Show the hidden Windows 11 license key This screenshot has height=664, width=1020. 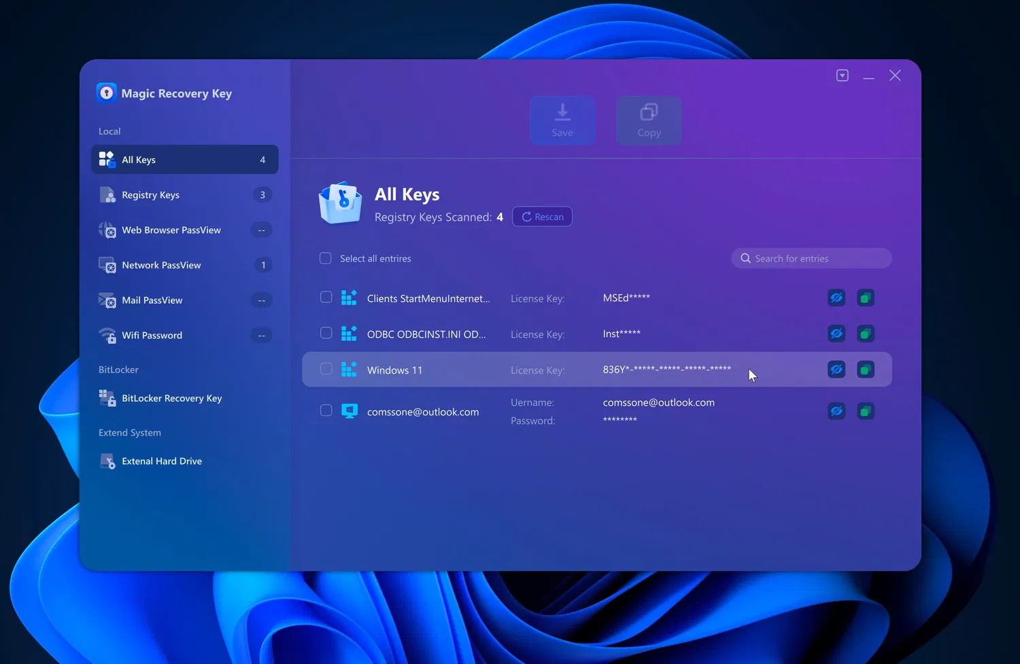(836, 370)
